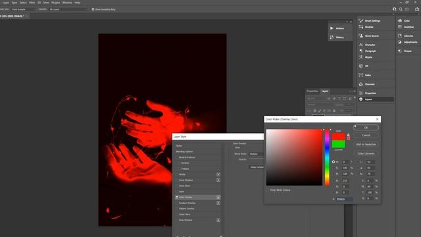Open the Glyphs panel
Image resolution: width=421 pixels, height=237 pixels.
366,57
